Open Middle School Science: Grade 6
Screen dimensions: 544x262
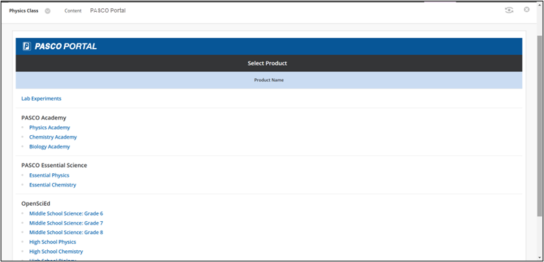point(66,213)
